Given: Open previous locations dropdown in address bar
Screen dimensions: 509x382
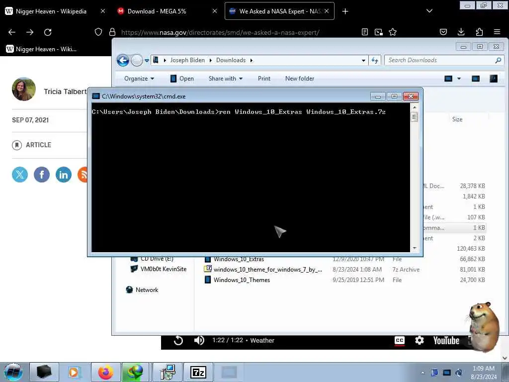Looking at the screenshot, I should (x=363, y=60).
